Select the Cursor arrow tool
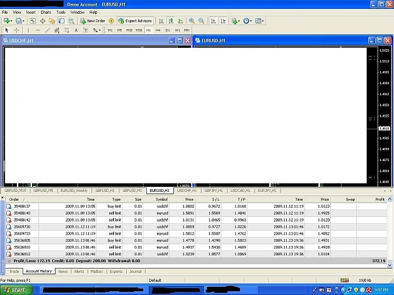The height and width of the screenshot is (295, 394). (7, 30)
